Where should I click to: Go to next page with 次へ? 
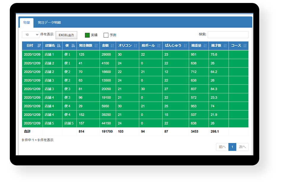click(242, 147)
